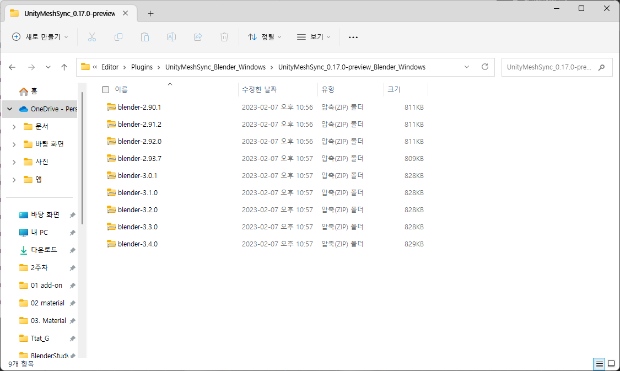Open 홈 in the navigation pane
Viewport: 620px width, 371px height.
pyautogui.click(x=34, y=91)
